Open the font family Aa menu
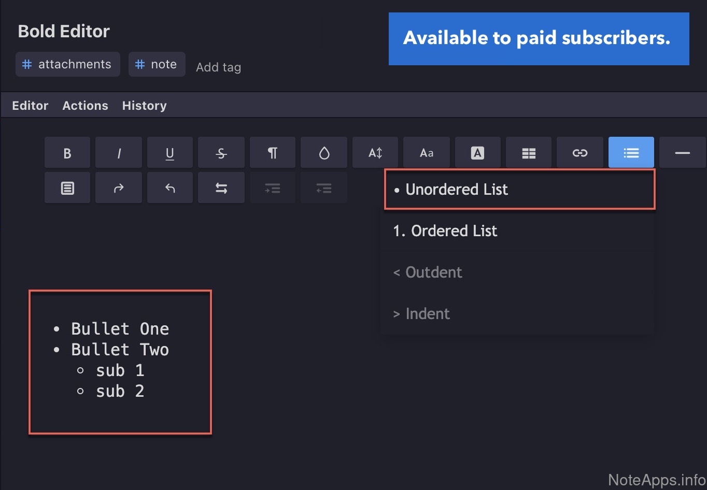707x490 pixels. [x=426, y=153]
